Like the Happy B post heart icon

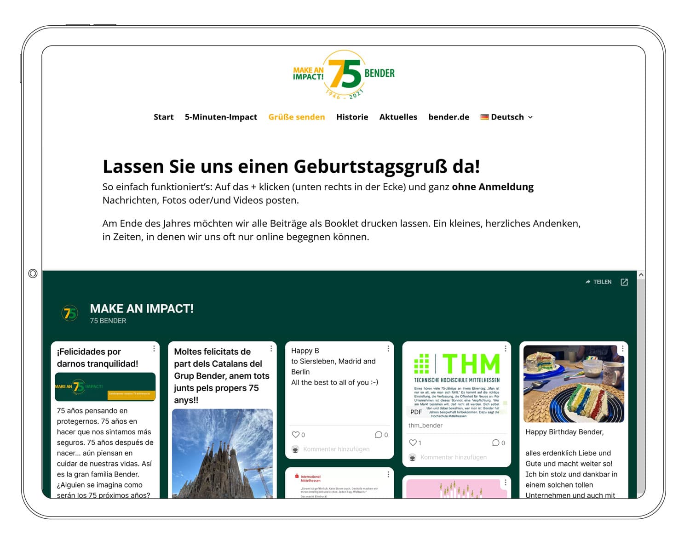click(296, 434)
